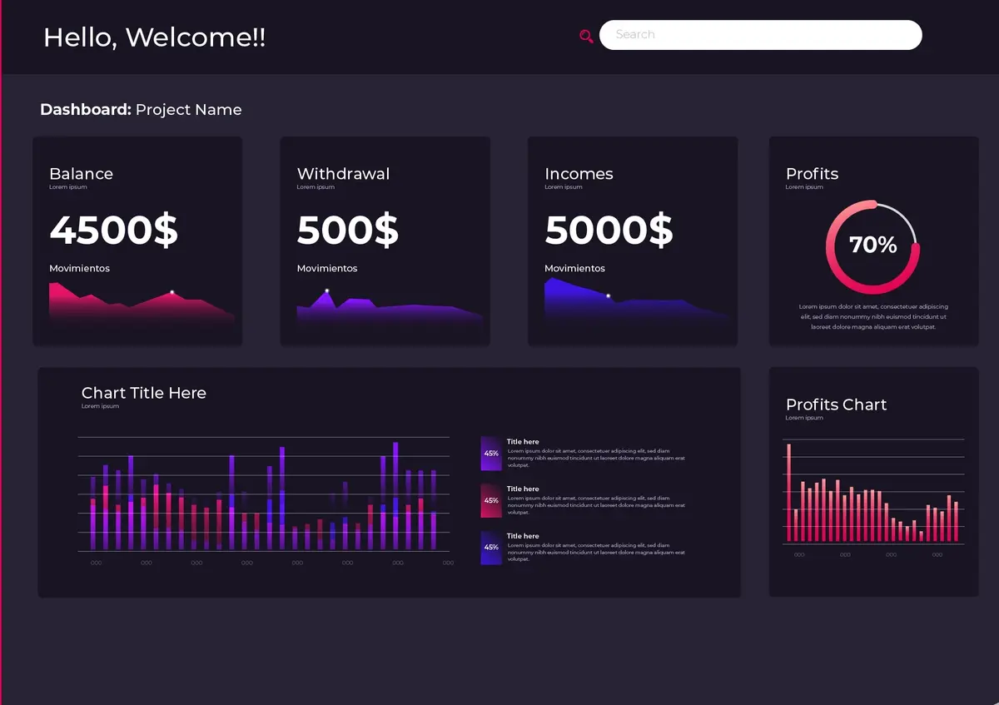Click the pink 45% badge beside second title
Viewport: 999px width, 705px height.
491,501
